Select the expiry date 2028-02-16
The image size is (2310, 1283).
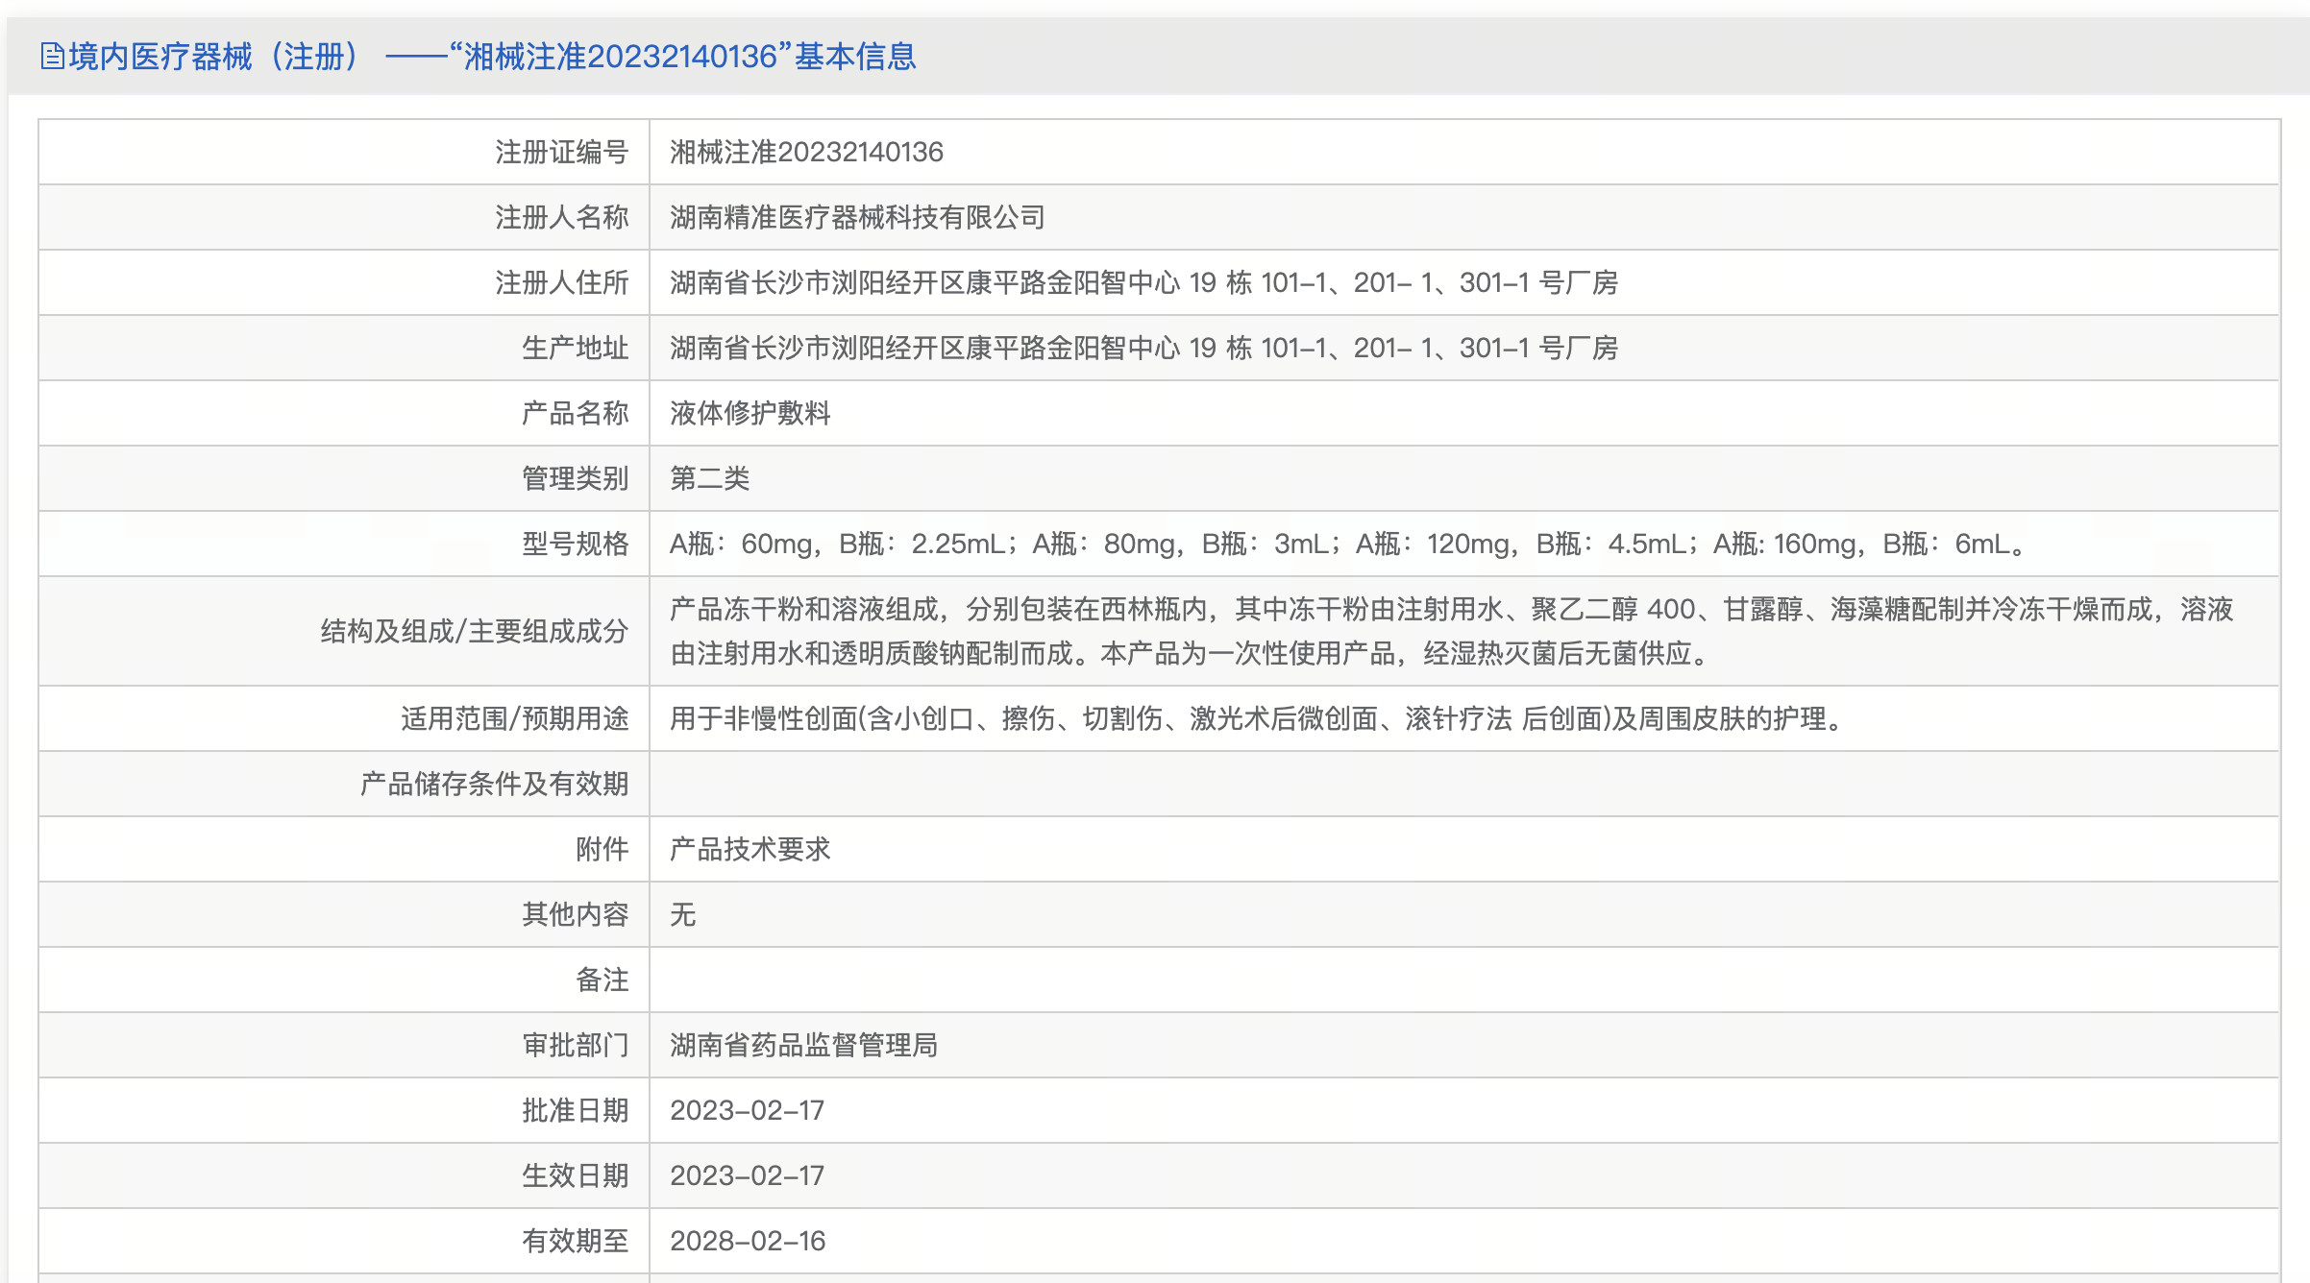click(748, 1241)
